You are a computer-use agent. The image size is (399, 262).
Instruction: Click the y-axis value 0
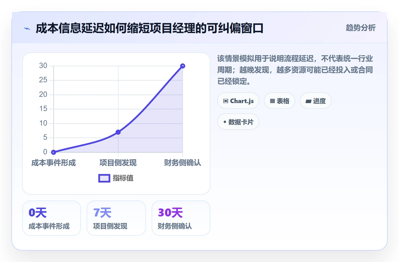(x=45, y=152)
